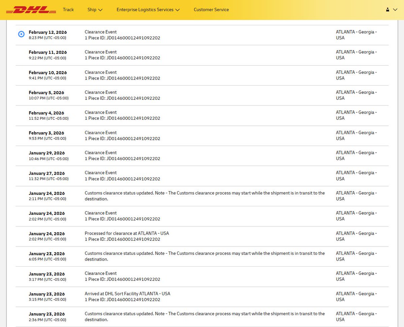Image resolution: width=404 pixels, height=327 pixels.
Task: Click the 10:46 PM (UTC -05:00) time
Action: pos(48,158)
